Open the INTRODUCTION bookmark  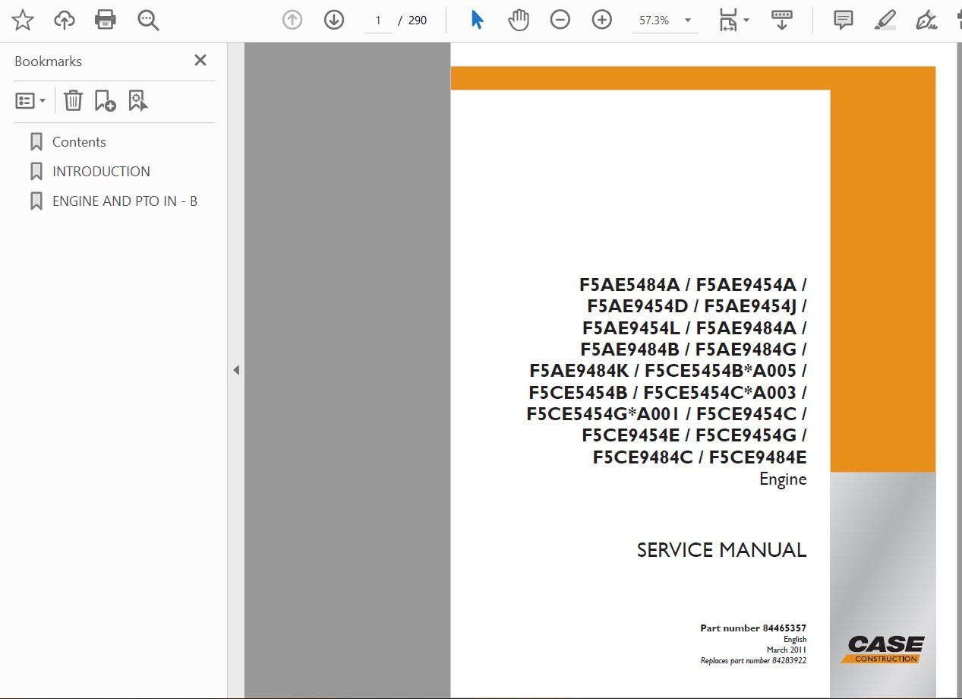[x=101, y=172]
